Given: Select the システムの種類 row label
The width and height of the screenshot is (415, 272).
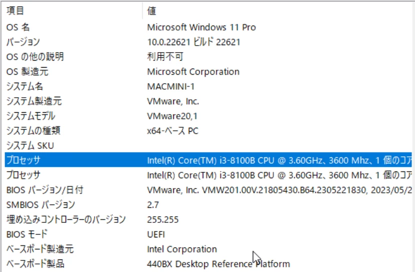Looking at the screenshot, I should [x=34, y=131].
